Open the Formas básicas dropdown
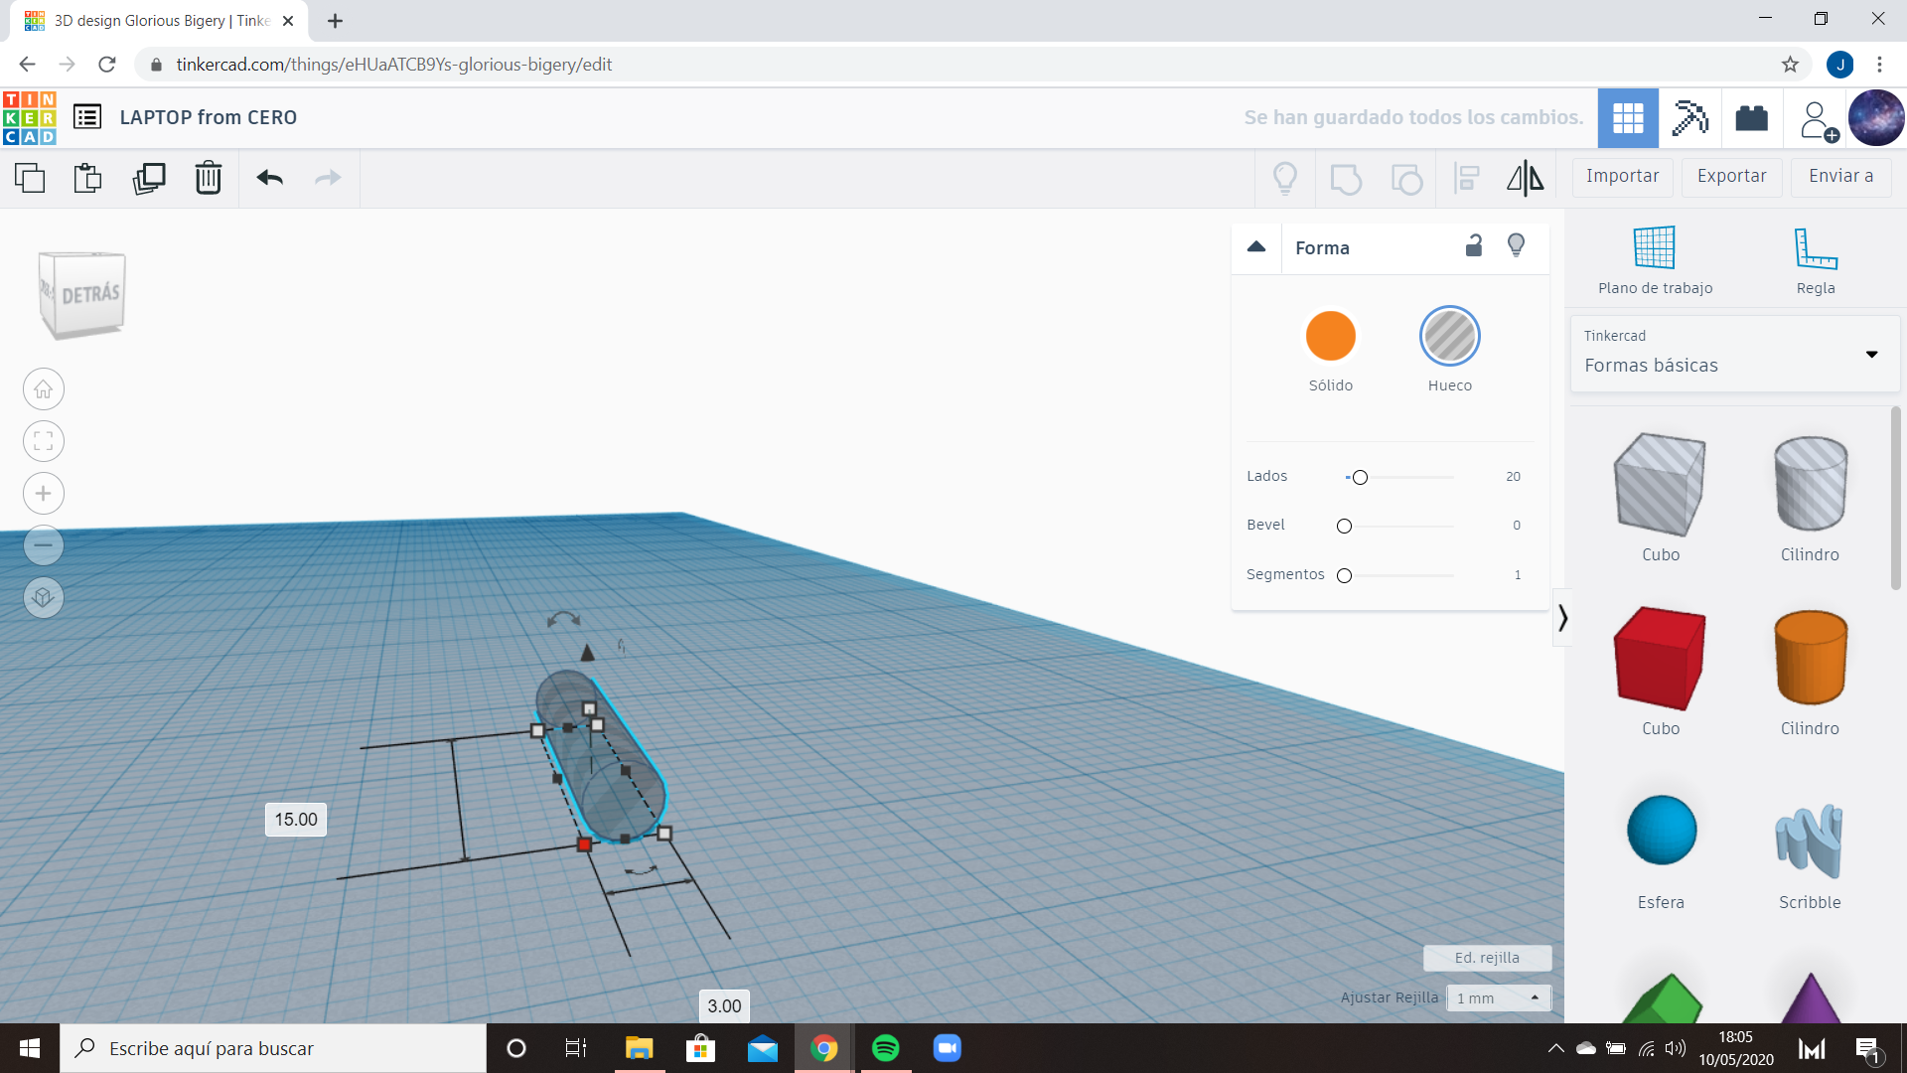 tap(1734, 353)
